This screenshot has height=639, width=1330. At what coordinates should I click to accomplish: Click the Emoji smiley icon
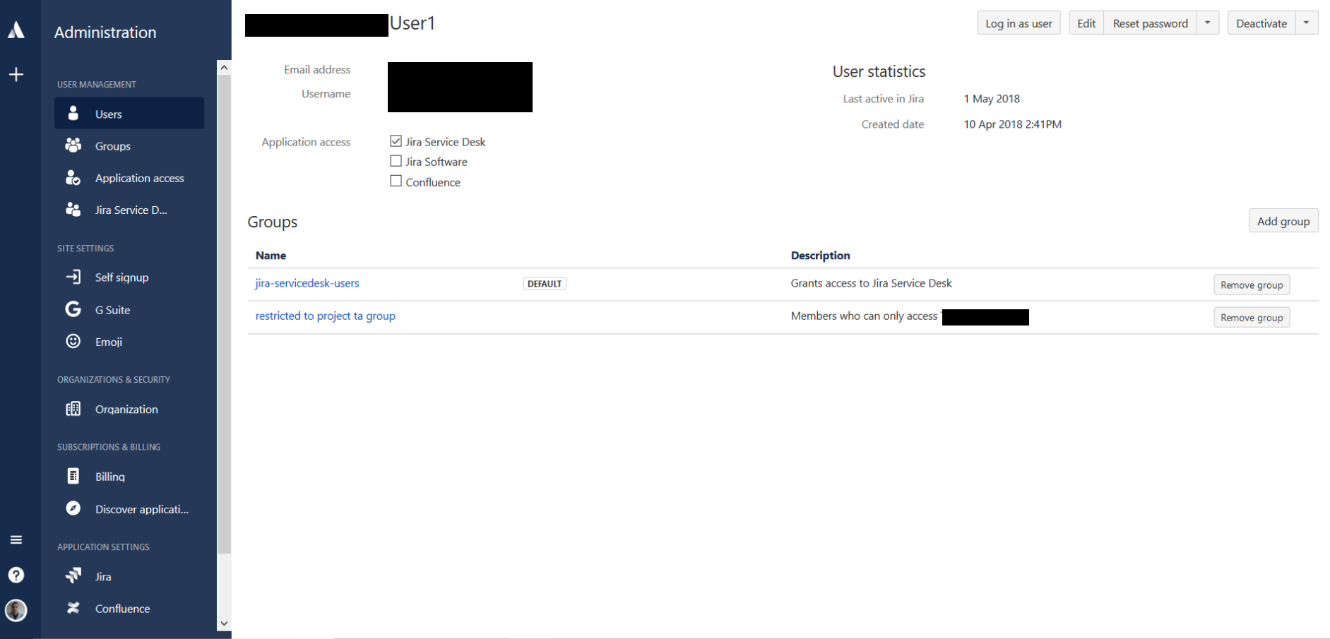pos(73,341)
